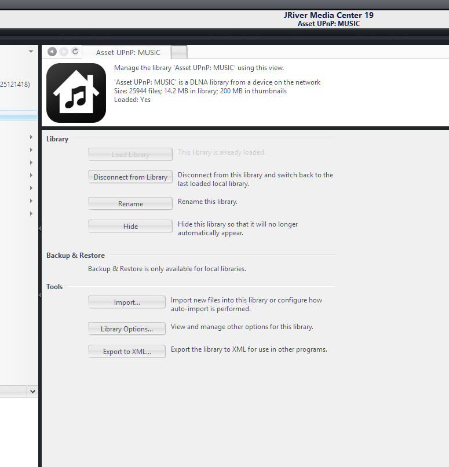This screenshot has width=449, height=467.
Task: Select the Asset UPnP: MUSIC tab
Action: pyautogui.click(x=128, y=52)
